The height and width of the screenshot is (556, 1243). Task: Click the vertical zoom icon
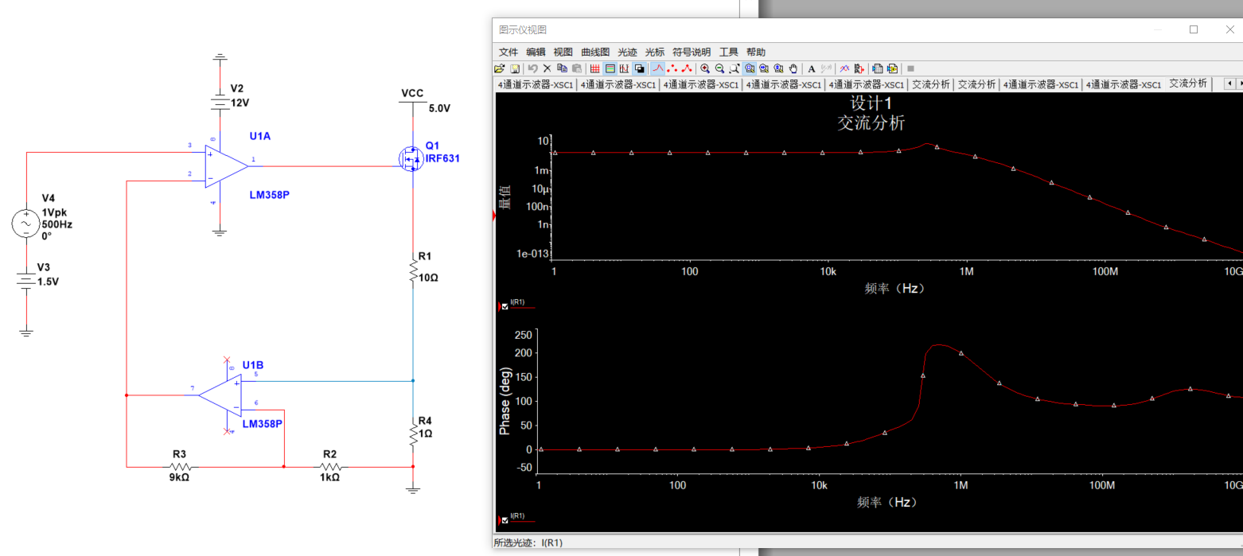(x=778, y=68)
